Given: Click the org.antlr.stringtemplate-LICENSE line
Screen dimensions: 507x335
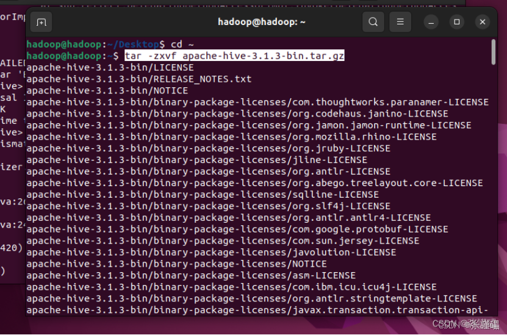Looking at the screenshot, I should coord(252,298).
